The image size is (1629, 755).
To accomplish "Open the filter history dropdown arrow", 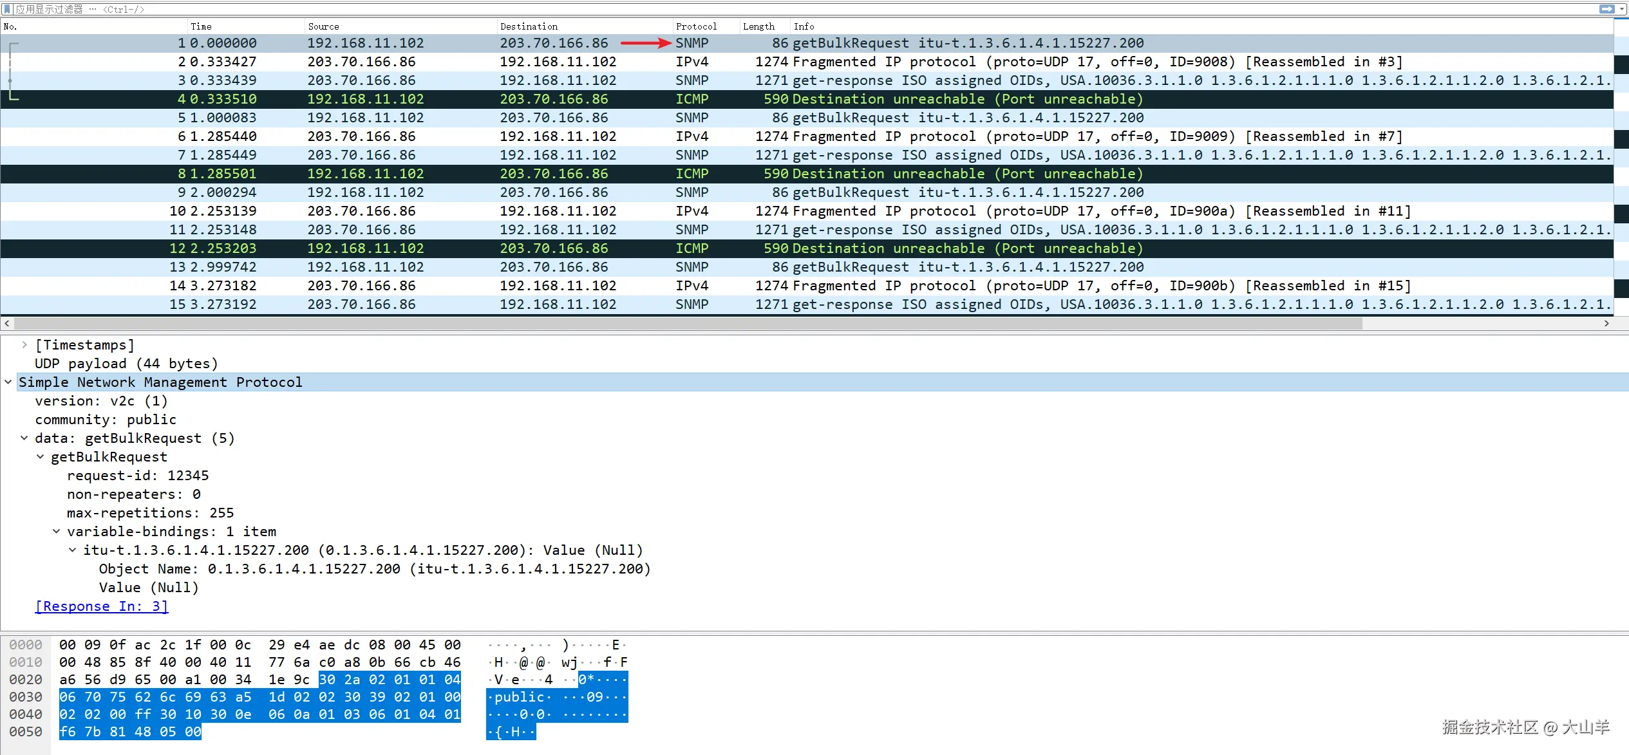I will [x=1622, y=9].
